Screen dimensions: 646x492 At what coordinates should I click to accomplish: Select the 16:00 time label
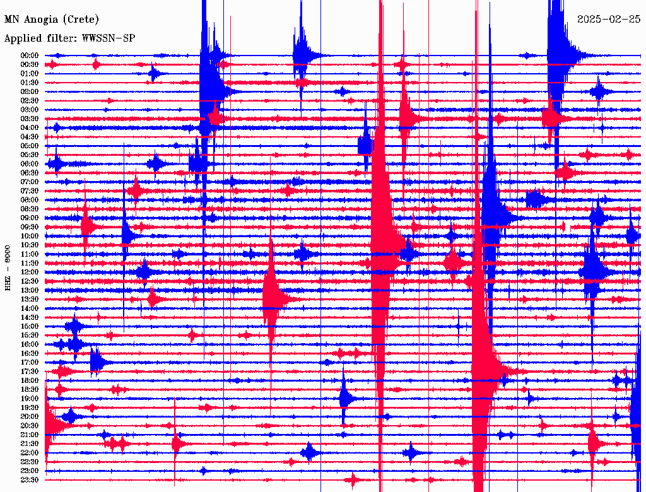pyautogui.click(x=29, y=344)
